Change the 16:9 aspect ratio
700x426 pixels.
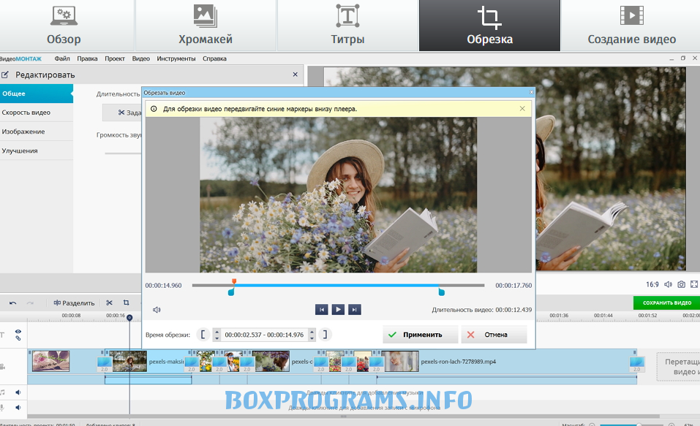652,284
